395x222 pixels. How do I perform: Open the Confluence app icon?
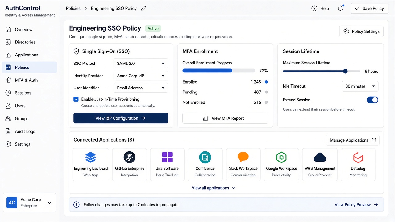pos(205,157)
